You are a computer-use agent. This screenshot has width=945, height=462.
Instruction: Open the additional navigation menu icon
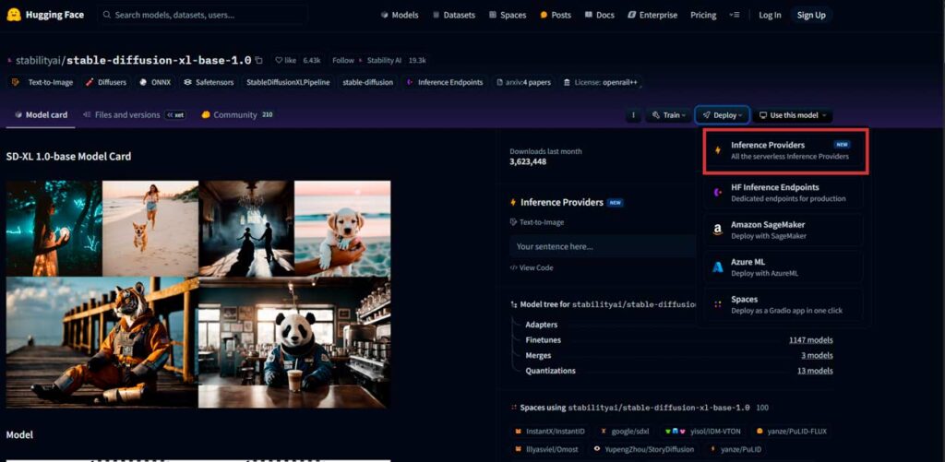pos(734,15)
